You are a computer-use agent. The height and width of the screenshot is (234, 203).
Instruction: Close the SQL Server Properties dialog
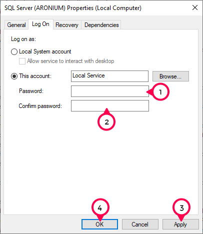point(195,7)
